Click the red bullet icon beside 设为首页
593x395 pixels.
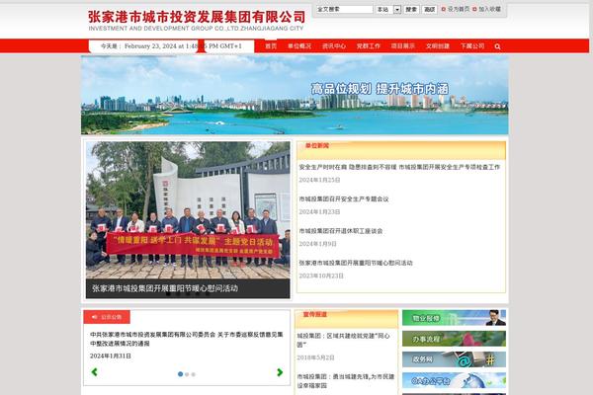pyautogui.click(x=444, y=9)
